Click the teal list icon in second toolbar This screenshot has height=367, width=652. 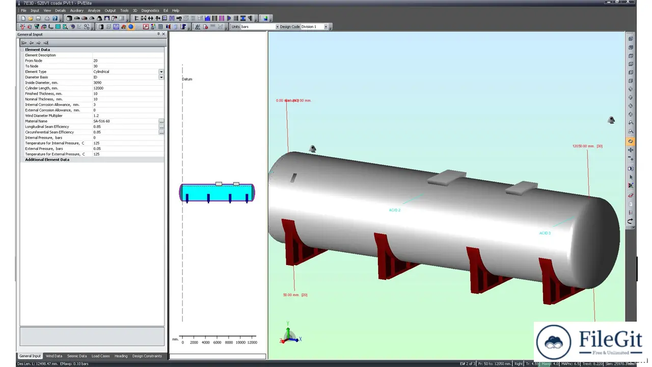tap(58, 27)
